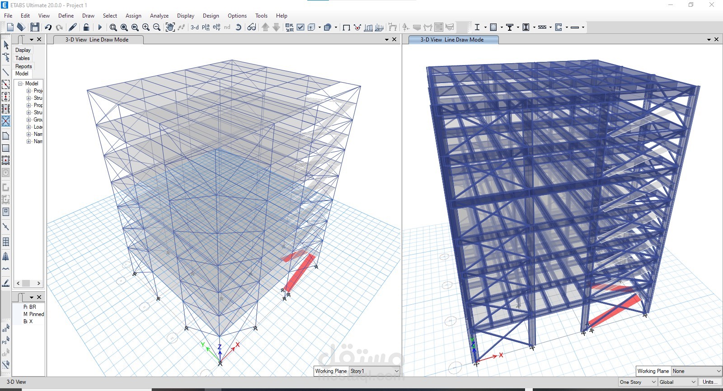Viewport: 723px width, 391px height.
Task: Expand the Grou tree node
Action: (x=29, y=120)
